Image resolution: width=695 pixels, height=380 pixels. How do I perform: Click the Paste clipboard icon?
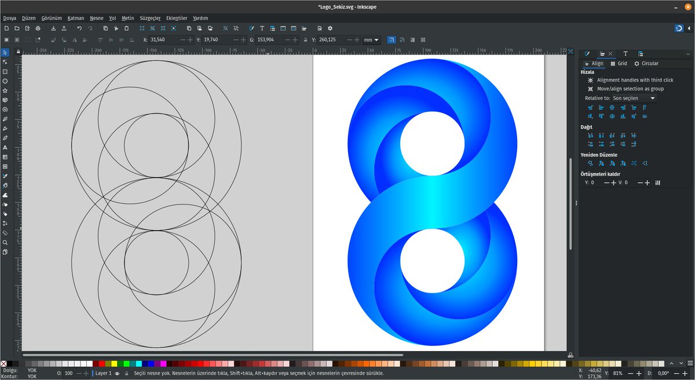pos(126,28)
